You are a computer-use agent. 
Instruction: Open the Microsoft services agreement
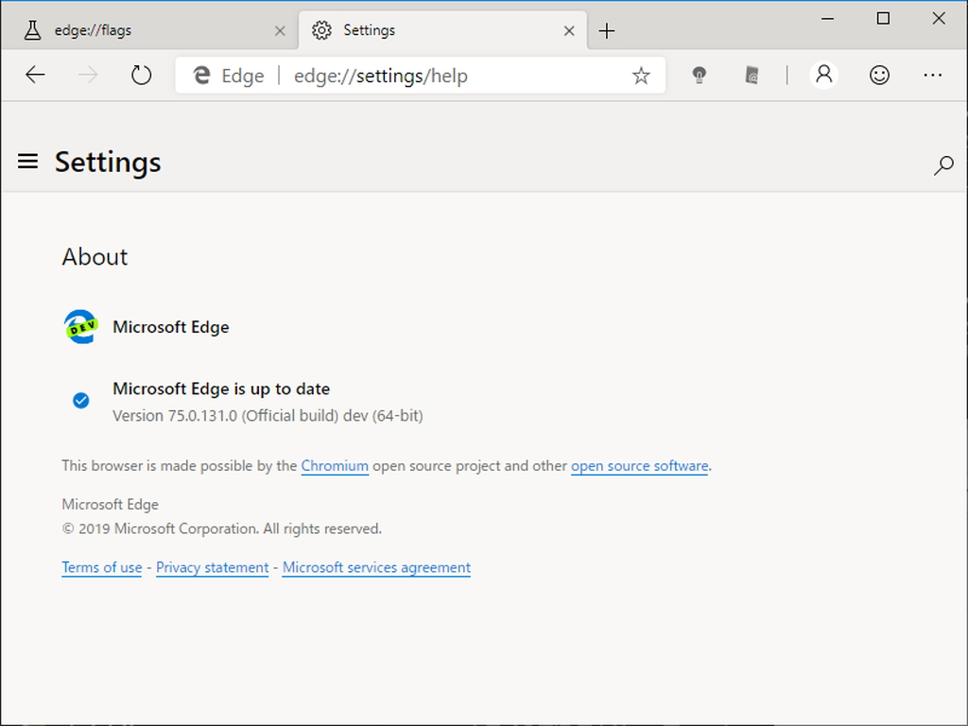pos(375,567)
